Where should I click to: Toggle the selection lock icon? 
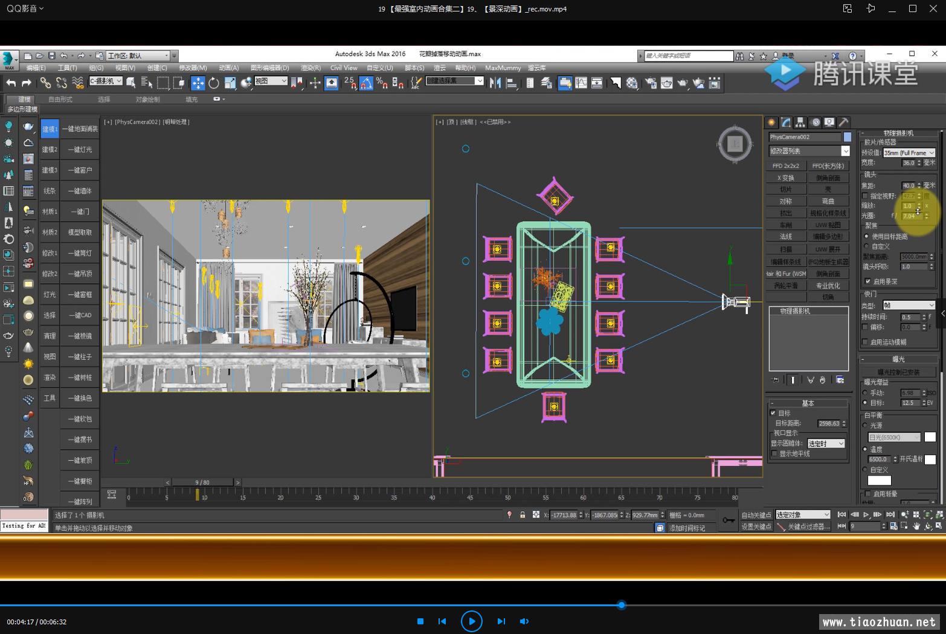(x=523, y=515)
